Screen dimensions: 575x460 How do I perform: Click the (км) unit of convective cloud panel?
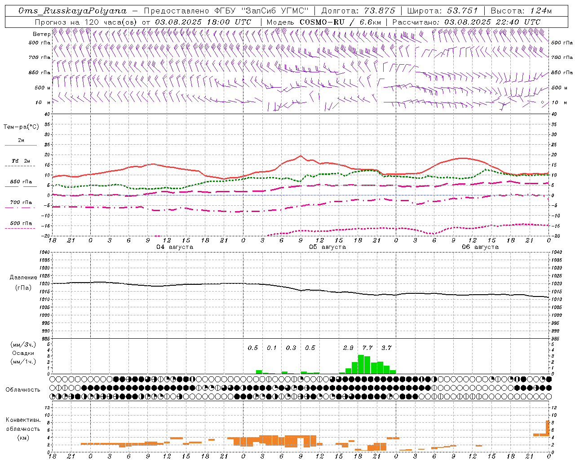(x=23, y=438)
